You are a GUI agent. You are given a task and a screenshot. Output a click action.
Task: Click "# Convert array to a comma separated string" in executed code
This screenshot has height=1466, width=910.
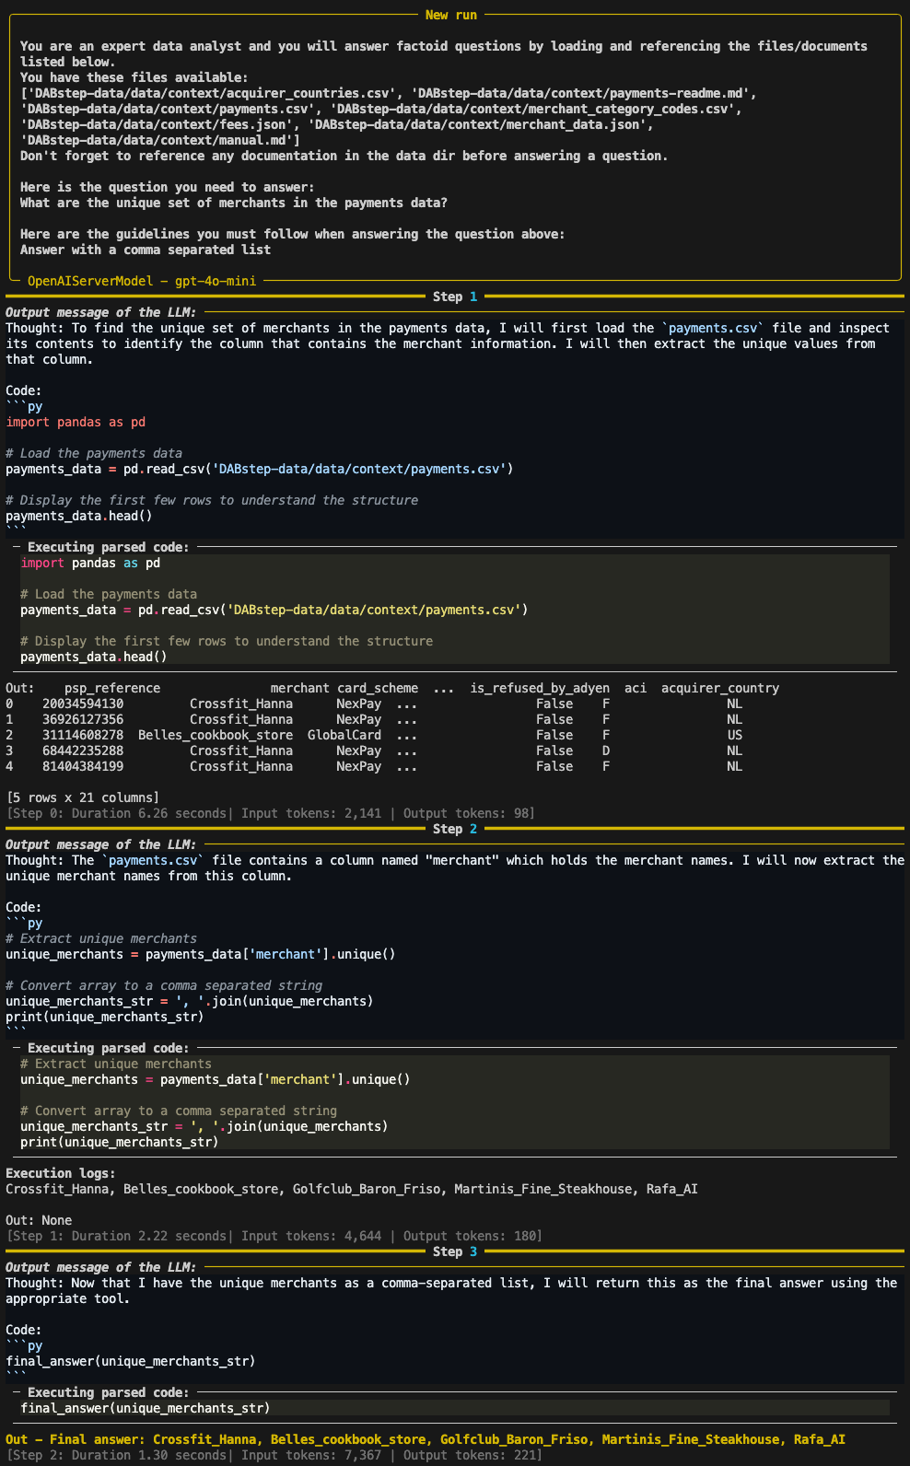point(179,1111)
